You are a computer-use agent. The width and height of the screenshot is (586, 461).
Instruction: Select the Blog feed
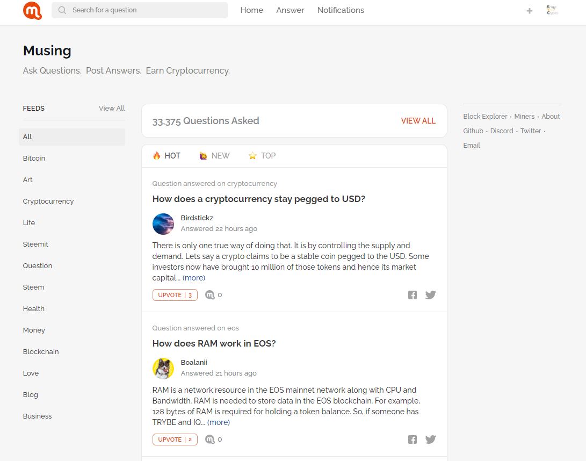click(30, 395)
